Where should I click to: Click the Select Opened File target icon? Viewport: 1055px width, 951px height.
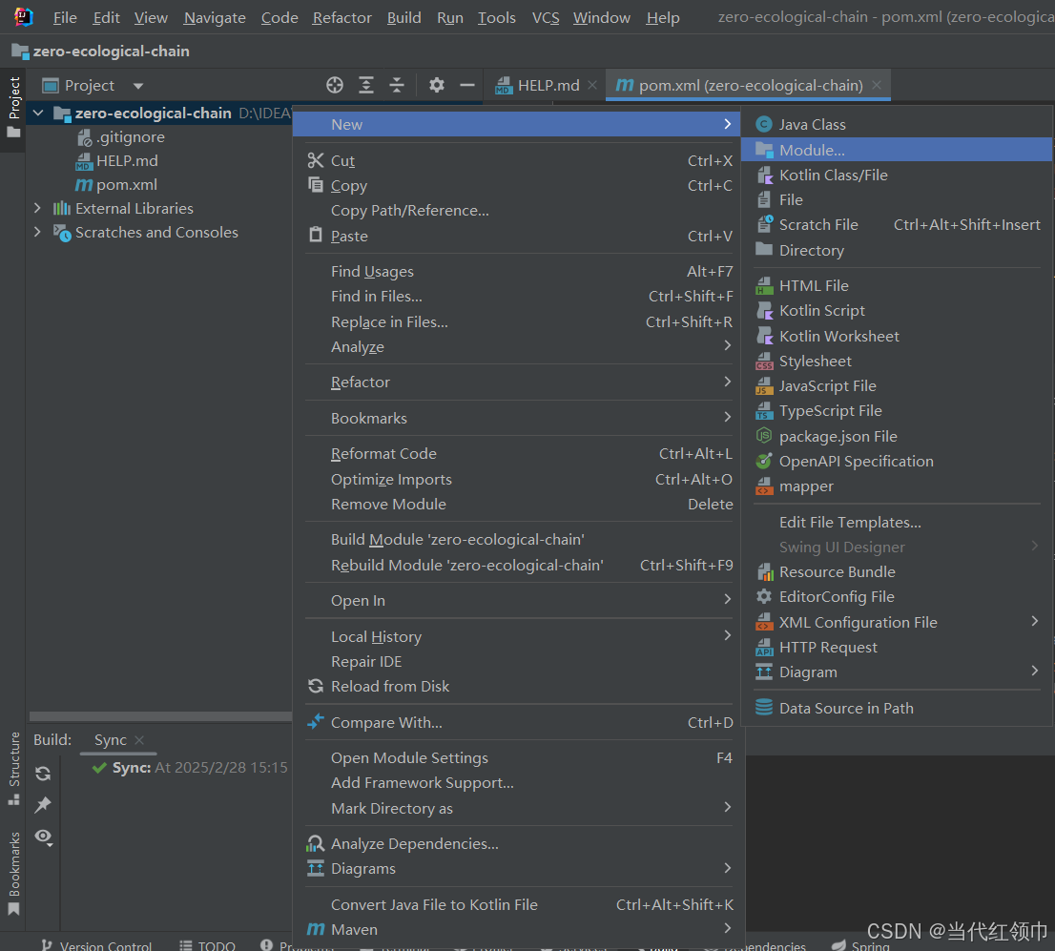pyautogui.click(x=335, y=86)
